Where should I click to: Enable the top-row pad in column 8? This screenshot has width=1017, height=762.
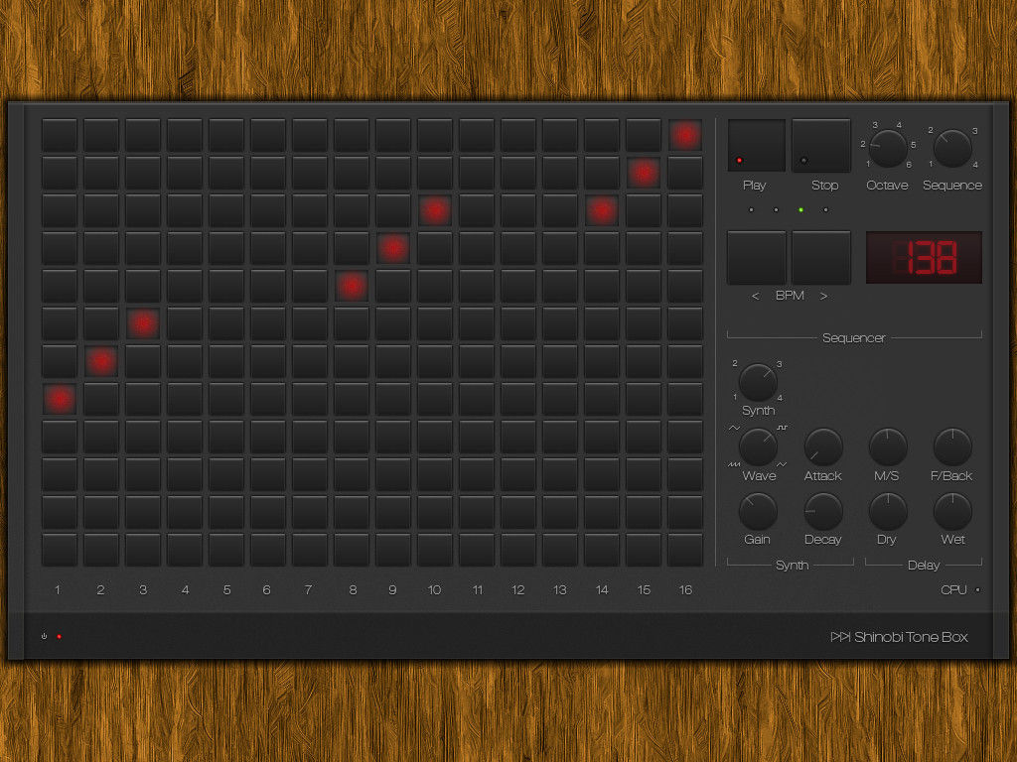(352, 135)
